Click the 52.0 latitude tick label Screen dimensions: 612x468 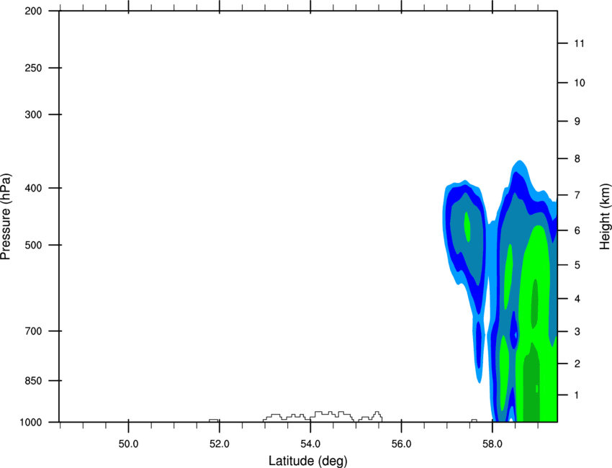click(220, 444)
